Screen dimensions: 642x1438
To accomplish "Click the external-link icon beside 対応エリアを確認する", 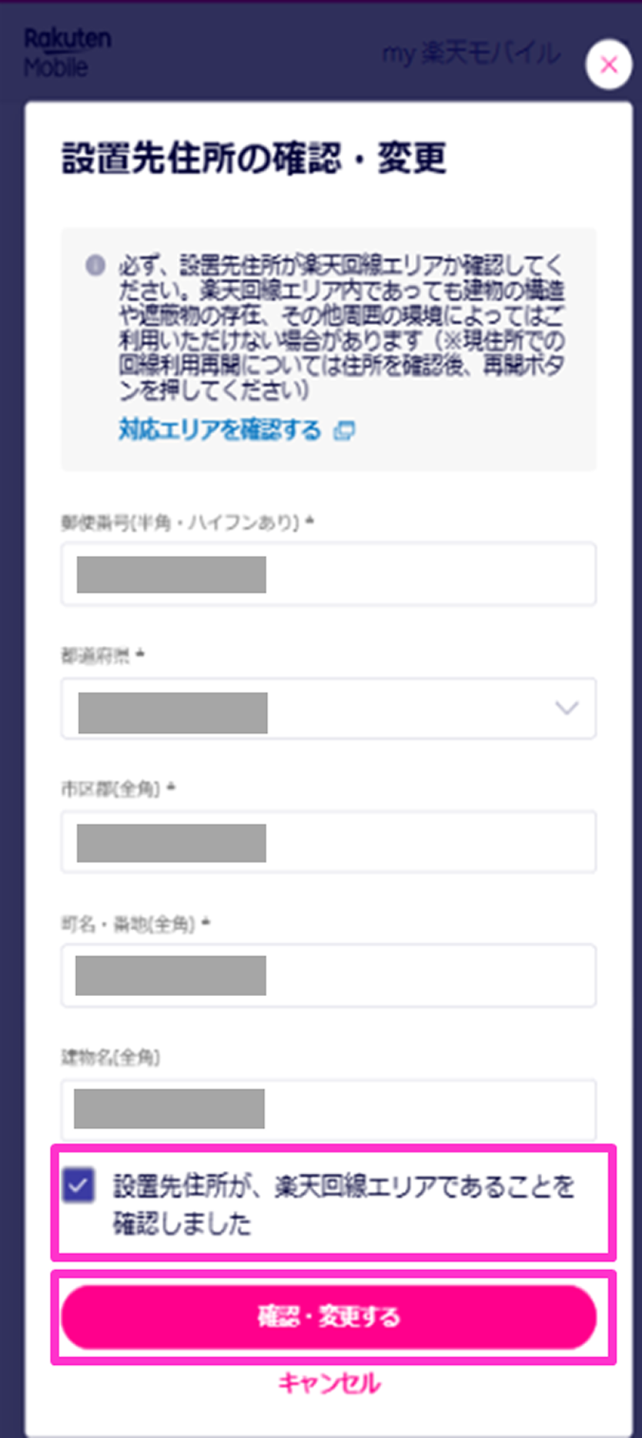I will pos(344,431).
